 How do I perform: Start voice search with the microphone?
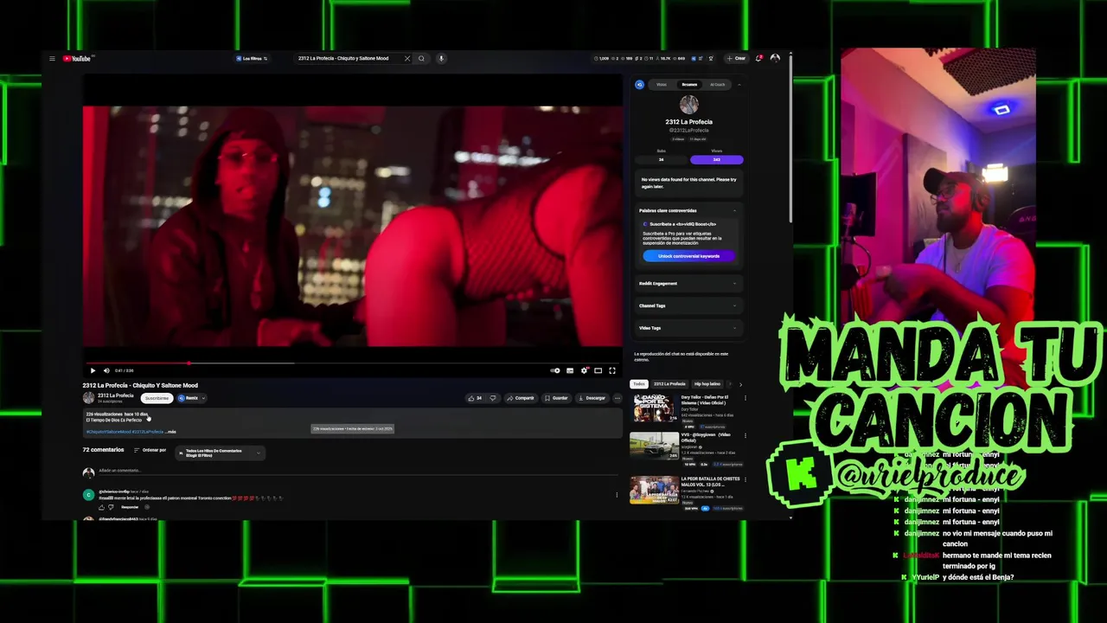[441, 59]
